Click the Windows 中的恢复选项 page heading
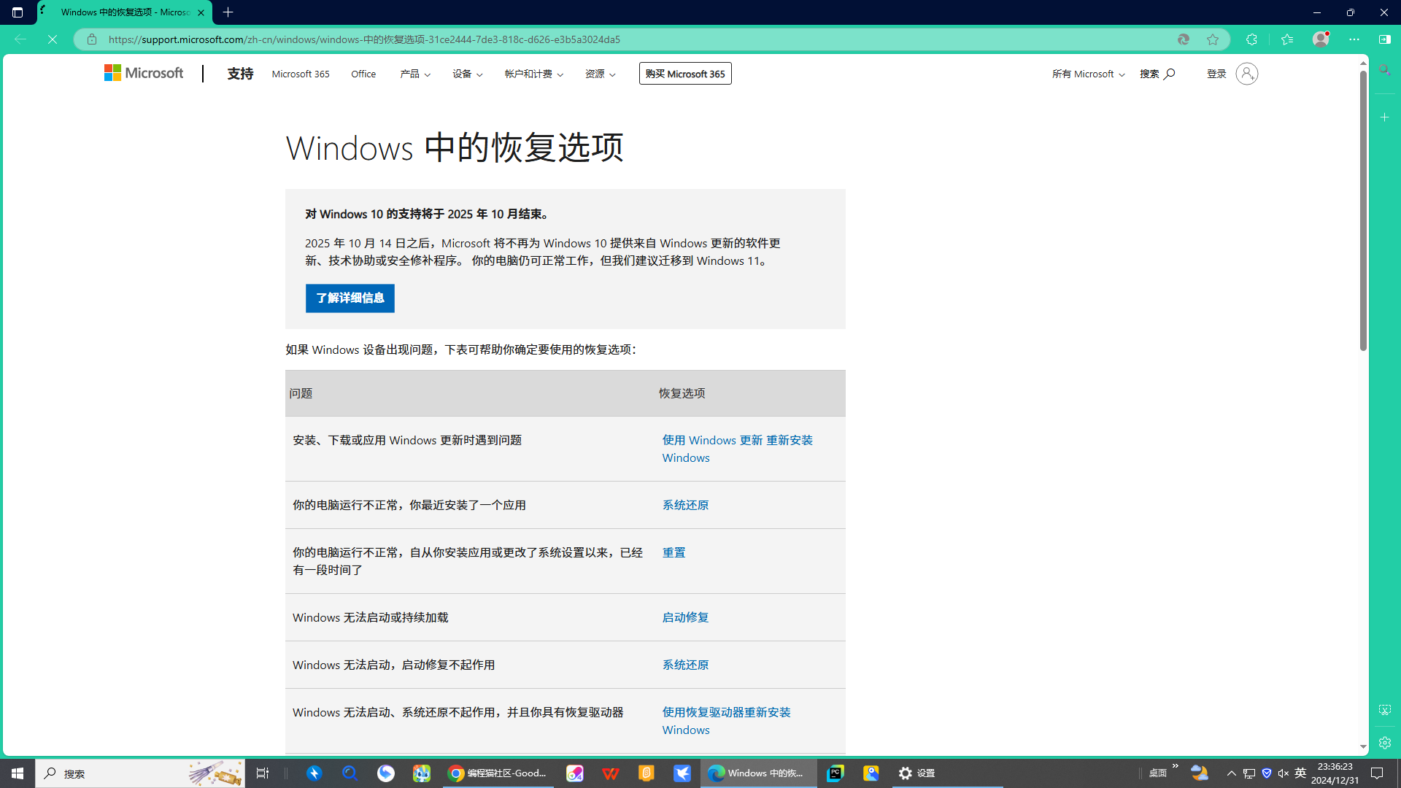Screen dimensions: 1401x788 (455, 148)
